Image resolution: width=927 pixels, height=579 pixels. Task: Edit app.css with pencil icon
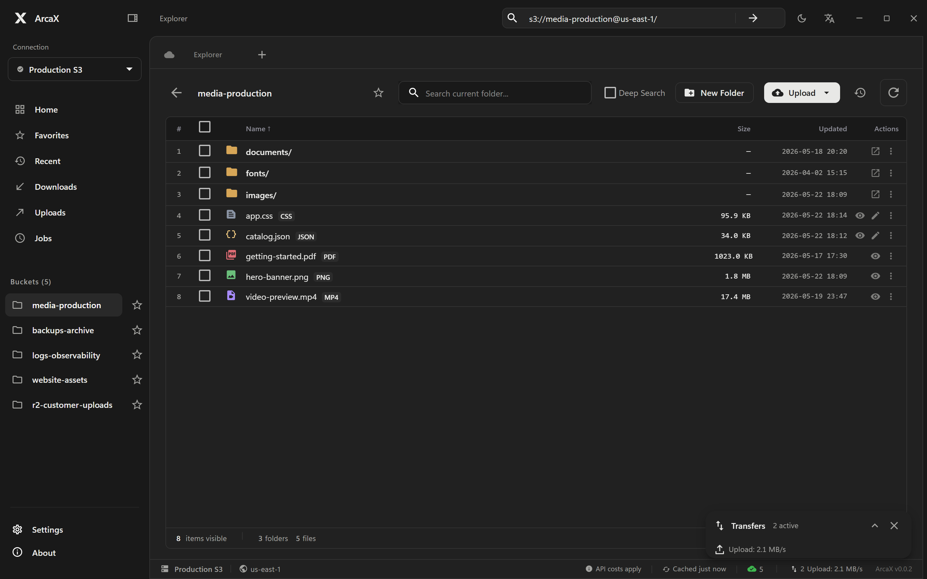coord(875,216)
